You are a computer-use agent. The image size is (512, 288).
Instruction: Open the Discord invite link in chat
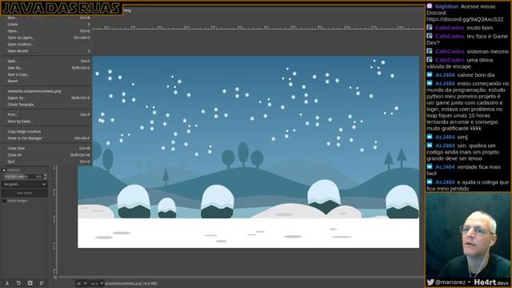click(465, 19)
